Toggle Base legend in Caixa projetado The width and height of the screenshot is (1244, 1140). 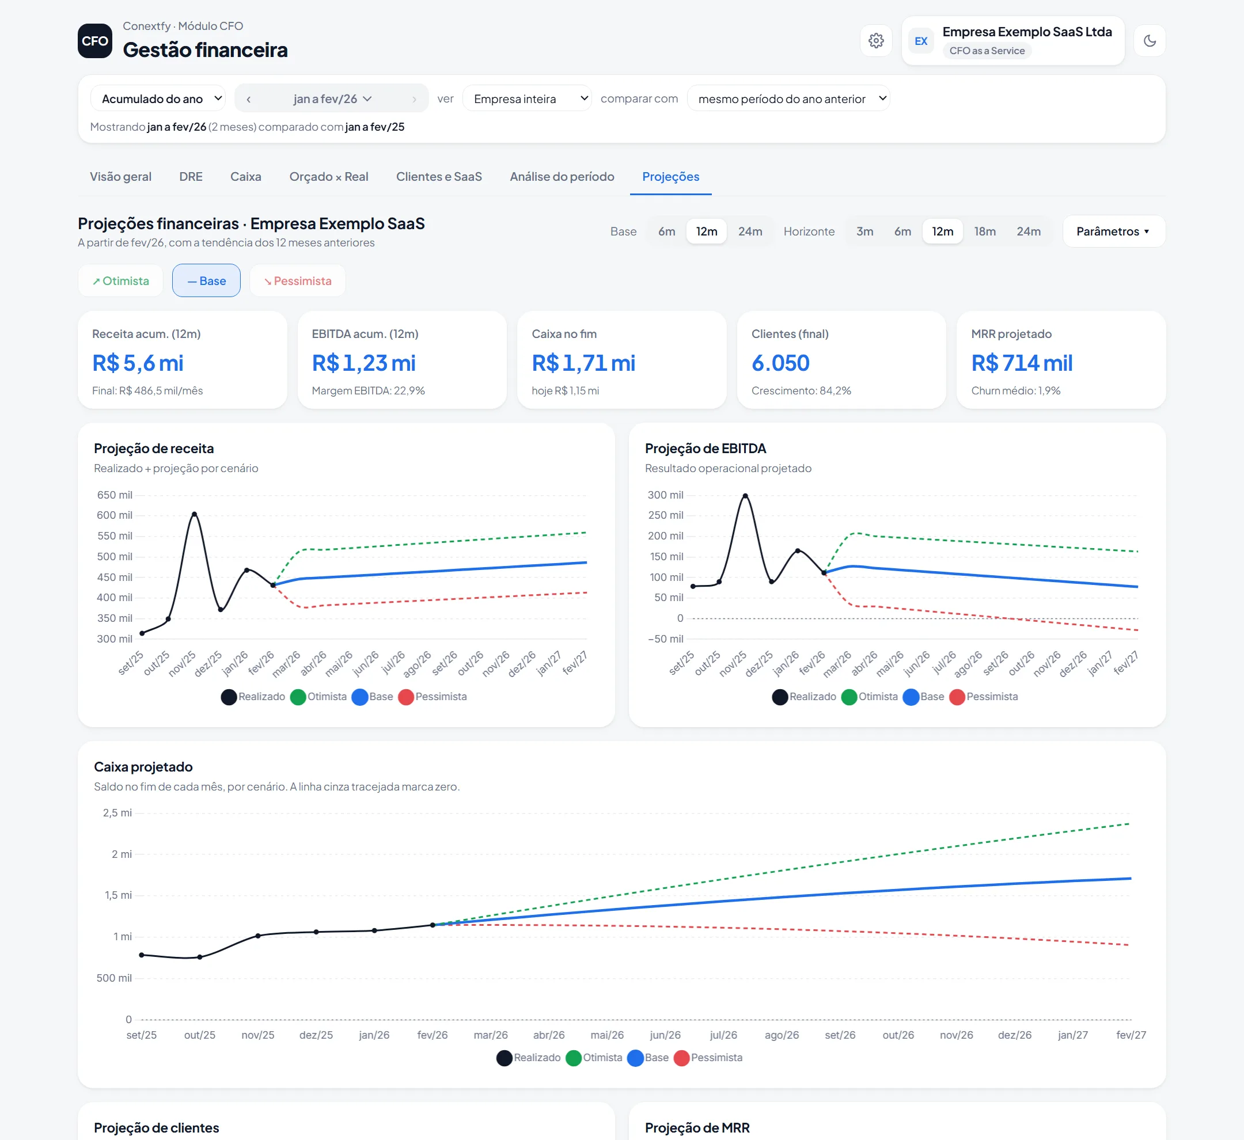click(x=648, y=1057)
